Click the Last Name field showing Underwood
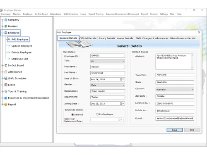The height and width of the screenshot is (155, 207). 108,73
